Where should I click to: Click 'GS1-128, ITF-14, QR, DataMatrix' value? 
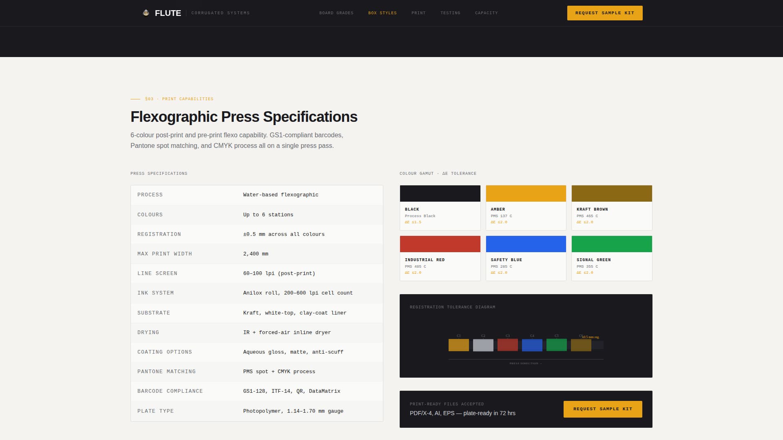pyautogui.click(x=292, y=391)
